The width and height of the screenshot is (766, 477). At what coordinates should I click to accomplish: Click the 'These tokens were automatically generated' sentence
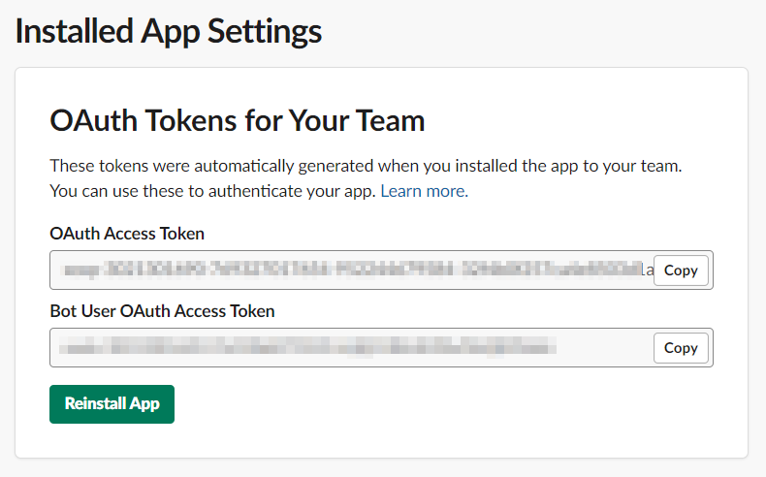point(366,166)
